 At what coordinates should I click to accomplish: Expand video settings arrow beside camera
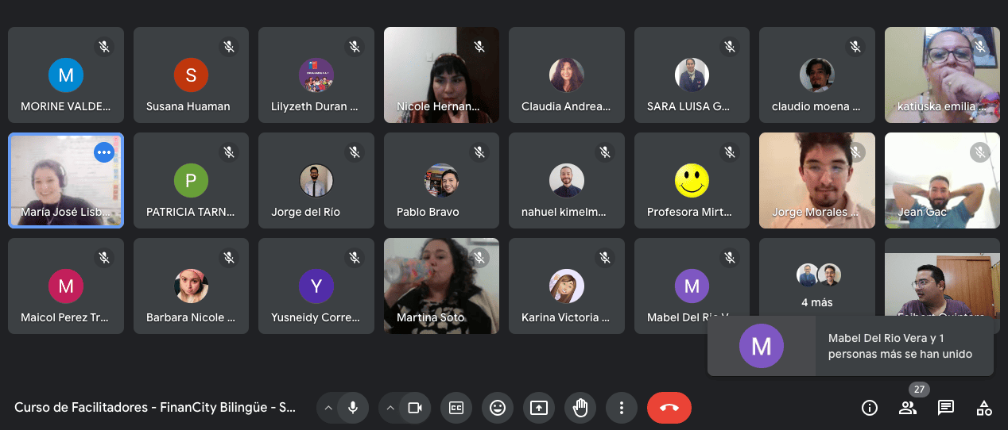tap(390, 408)
